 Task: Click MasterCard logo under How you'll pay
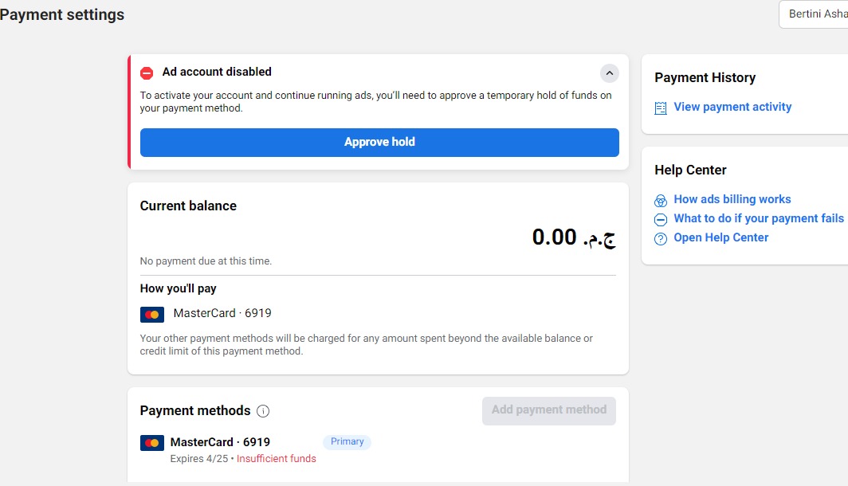(x=152, y=314)
